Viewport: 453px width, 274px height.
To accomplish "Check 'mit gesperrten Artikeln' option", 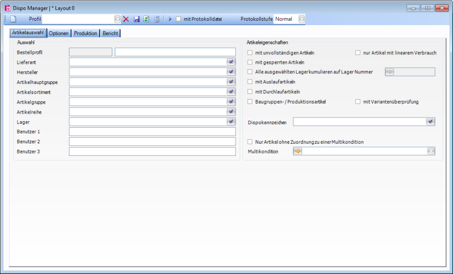I will point(250,62).
